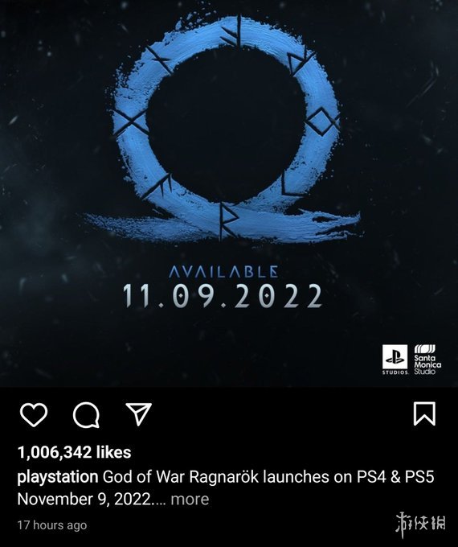This screenshot has height=547, width=458.
Task: Click the 17 hours ago timestamp
Action: [52, 525]
